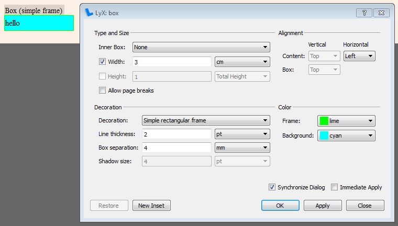
Task: Pick Frame color lime swatch dropdown
Action: tap(346, 121)
